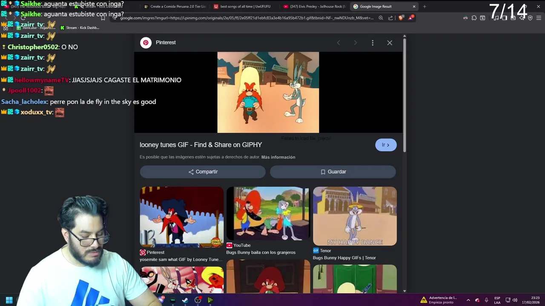This screenshot has height=306, width=545.
Task: Open the Extensions puzzle-piece icon
Action: click(474, 18)
